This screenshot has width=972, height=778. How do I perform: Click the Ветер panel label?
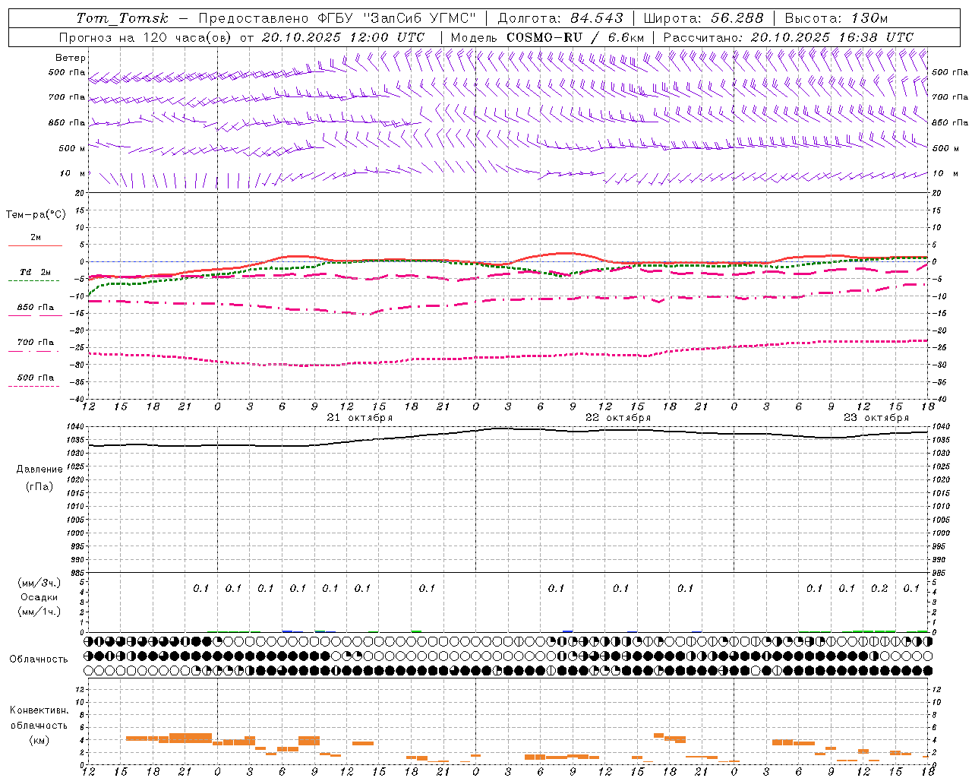tap(71, 58)
